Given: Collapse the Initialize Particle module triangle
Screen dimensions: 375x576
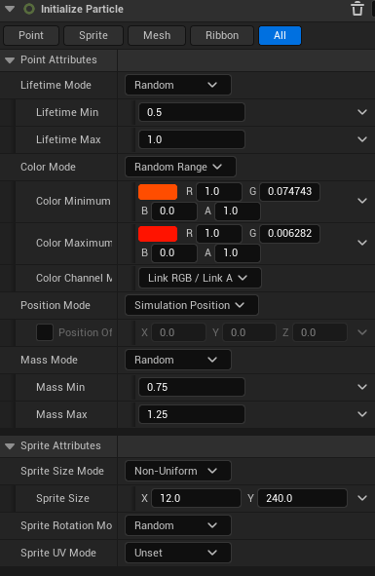Looking at the screenshot, I should point(10,9).
